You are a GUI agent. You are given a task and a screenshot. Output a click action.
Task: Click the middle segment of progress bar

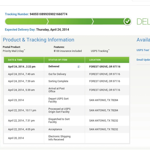click(x=70, y=21)
